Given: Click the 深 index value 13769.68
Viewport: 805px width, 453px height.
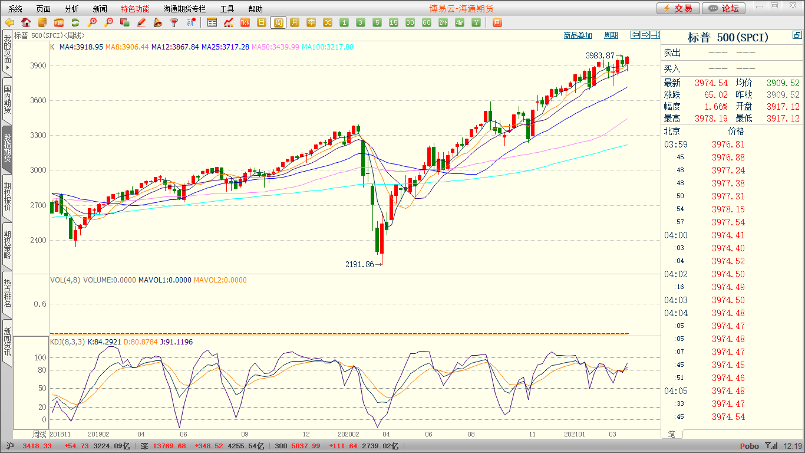Looking at the screenshot, I should 169,447.
